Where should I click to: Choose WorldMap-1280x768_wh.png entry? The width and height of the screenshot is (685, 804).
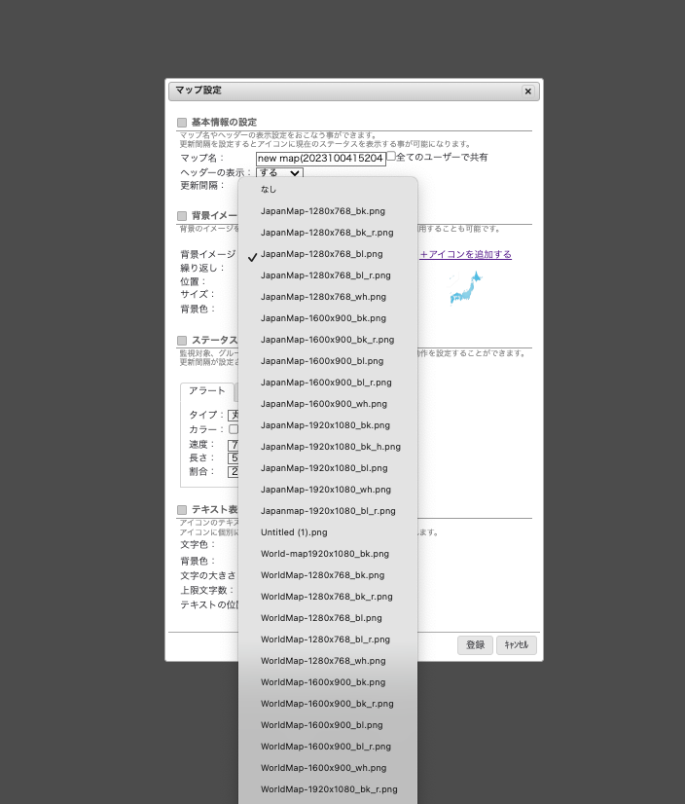point(328,661)
